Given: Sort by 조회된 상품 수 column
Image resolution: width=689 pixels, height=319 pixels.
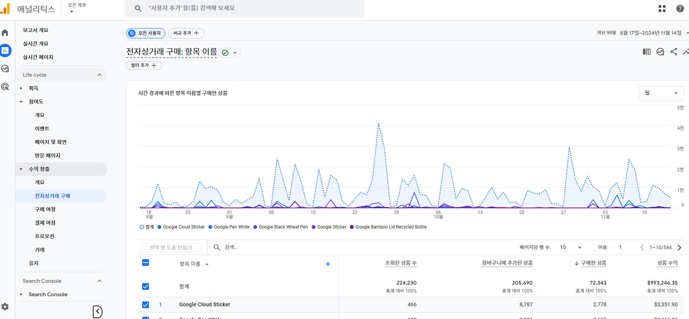Looking at the screenshot, I should [401, 263].
